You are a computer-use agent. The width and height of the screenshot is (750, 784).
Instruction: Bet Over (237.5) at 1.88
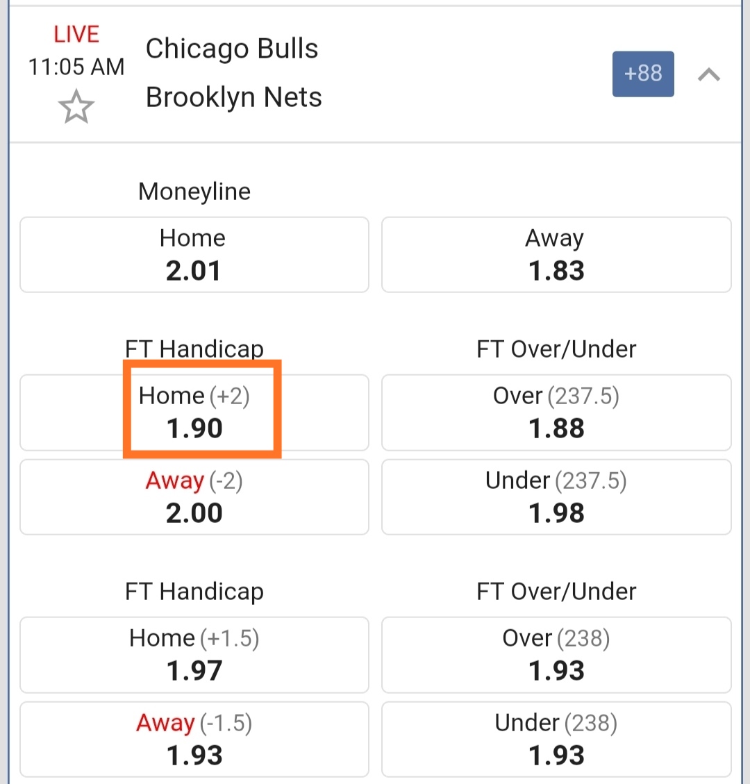tap(556, 412)
